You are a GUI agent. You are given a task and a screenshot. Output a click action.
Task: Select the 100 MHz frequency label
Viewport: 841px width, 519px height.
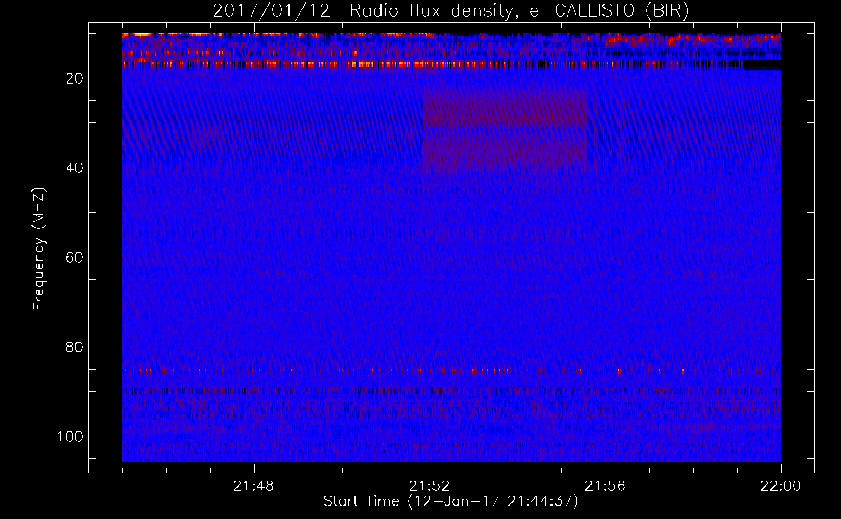tap(70, 436)
